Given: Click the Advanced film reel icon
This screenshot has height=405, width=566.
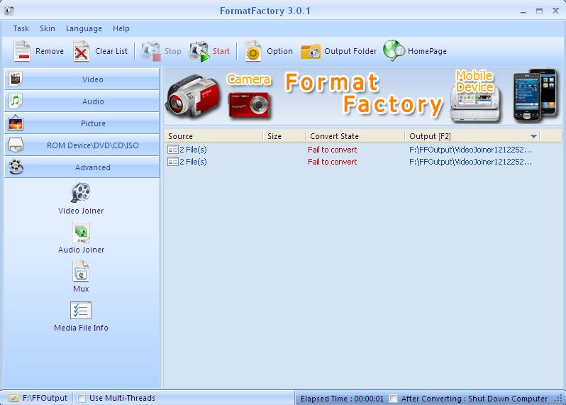Looking at the screenshot, I should 16,167.
